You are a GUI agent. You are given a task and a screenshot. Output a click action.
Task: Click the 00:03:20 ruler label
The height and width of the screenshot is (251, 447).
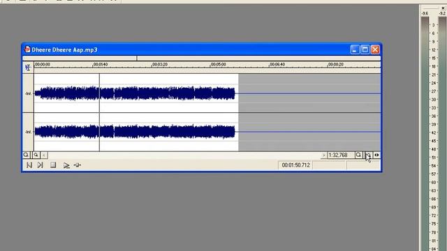160,65
